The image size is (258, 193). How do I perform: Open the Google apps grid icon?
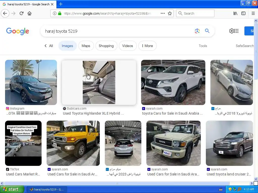(236, 31)
